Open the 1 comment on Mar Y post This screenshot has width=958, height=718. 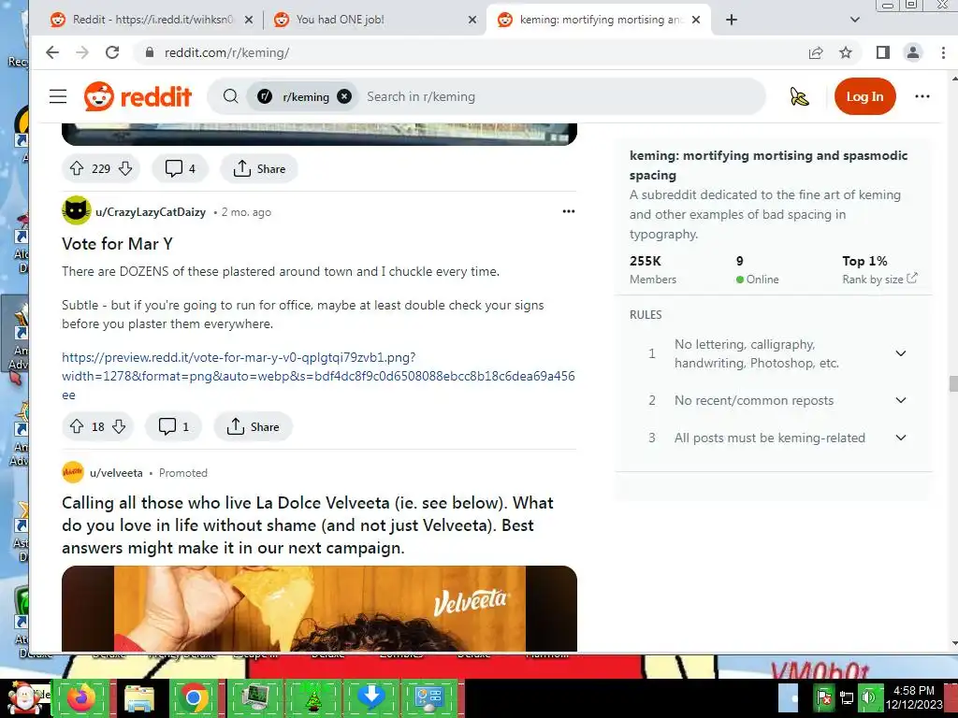(x=173, y=426)
